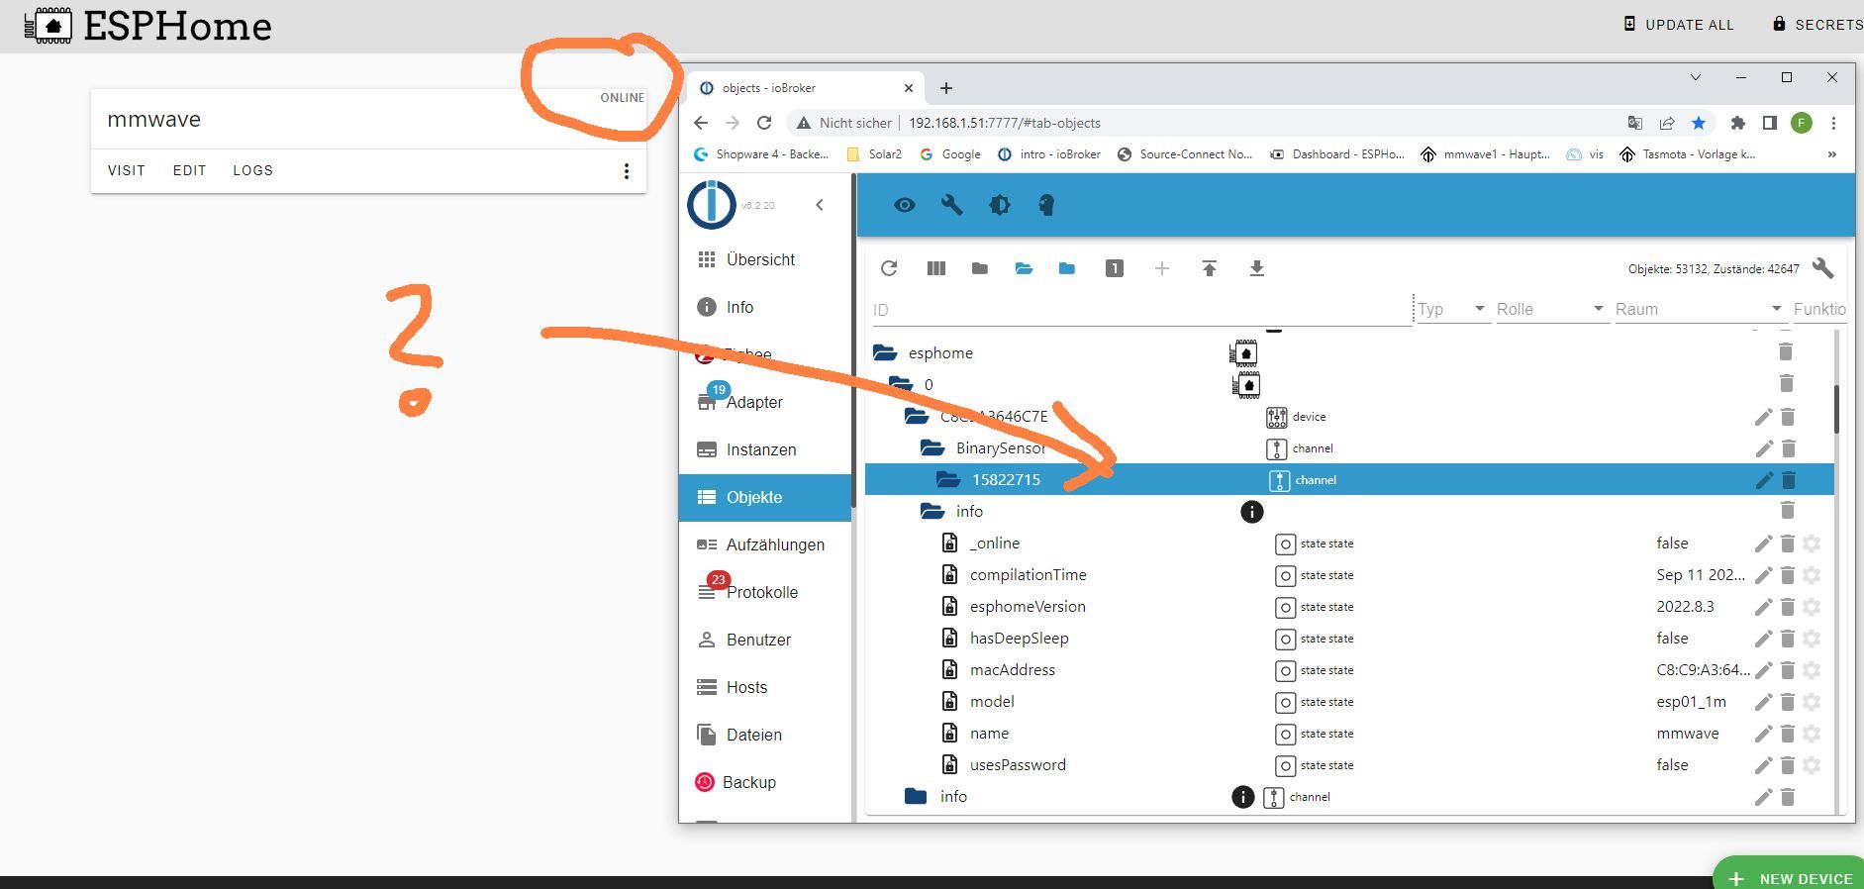Viewport: 1864px width, 889px height.
Task: Upload objects from a file using up-arrow icon
Action: click(1209, 268)
